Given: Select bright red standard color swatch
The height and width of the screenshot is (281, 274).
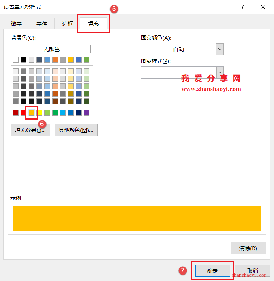Looking at the screenshot, I should [24, 113].
